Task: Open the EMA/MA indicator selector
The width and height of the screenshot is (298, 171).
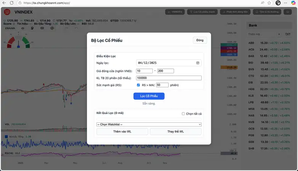Action: pos(10,28)
